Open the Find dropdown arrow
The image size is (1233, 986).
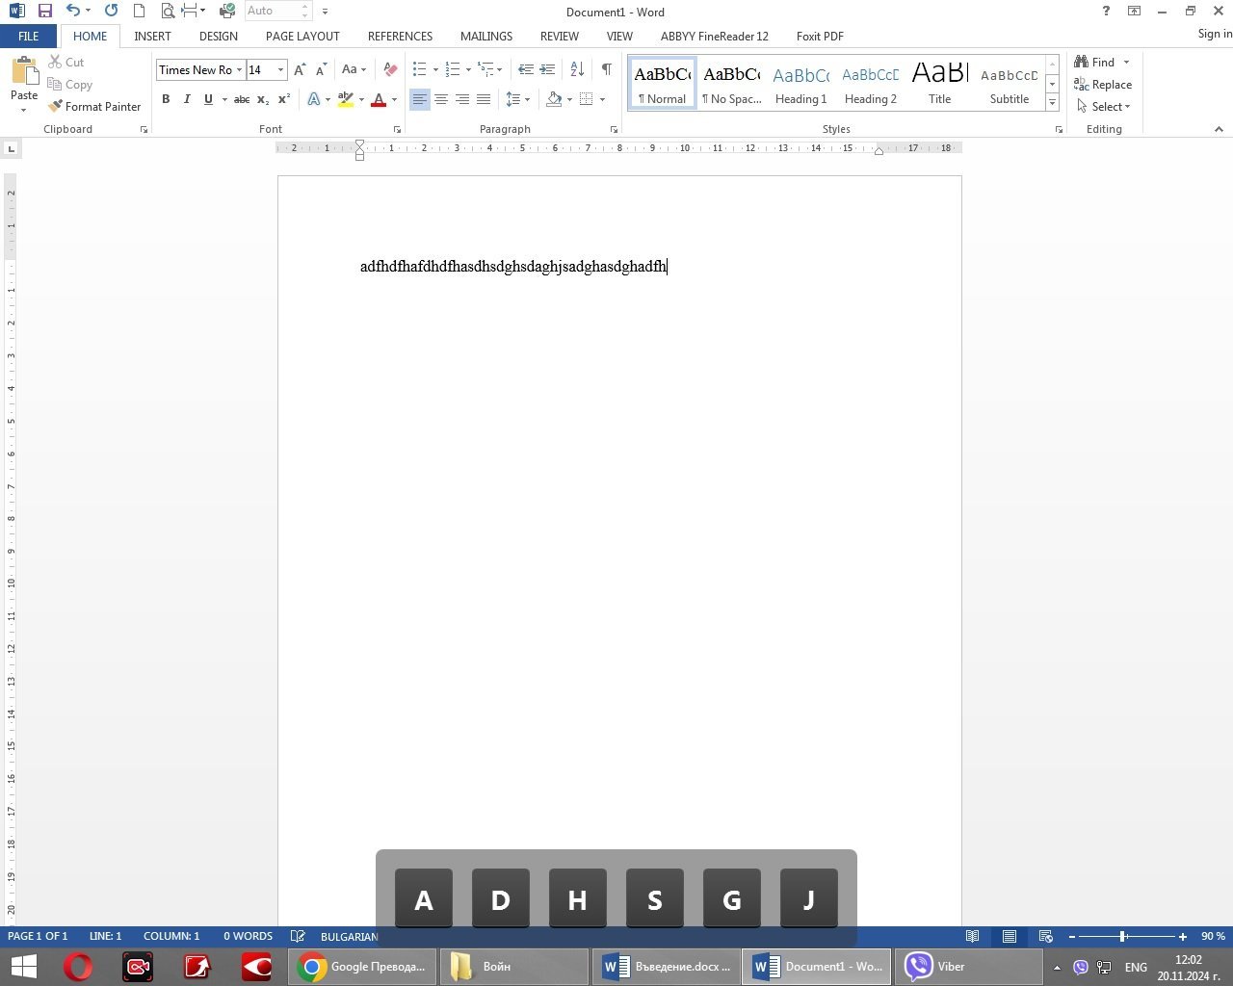(1126, 62)
